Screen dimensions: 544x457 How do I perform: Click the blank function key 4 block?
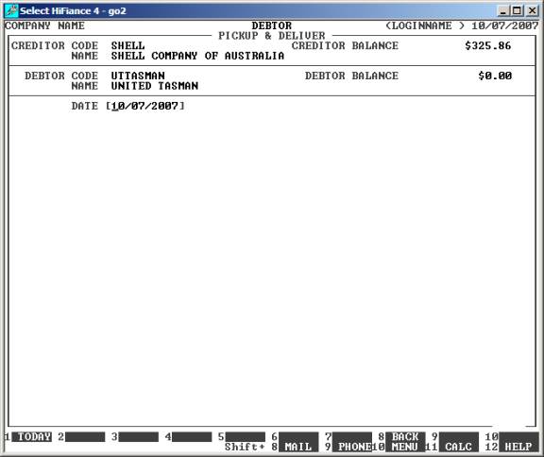(192, 436)
